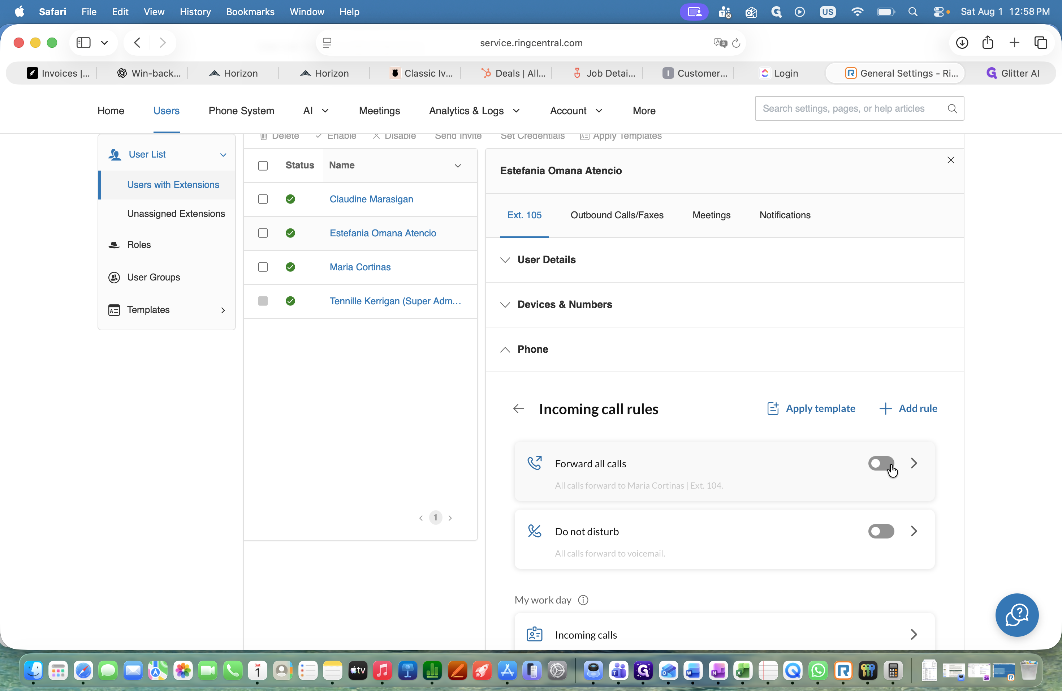Click the Safari share icon
The image size is (1062, 691).
[x=988, y=42]
